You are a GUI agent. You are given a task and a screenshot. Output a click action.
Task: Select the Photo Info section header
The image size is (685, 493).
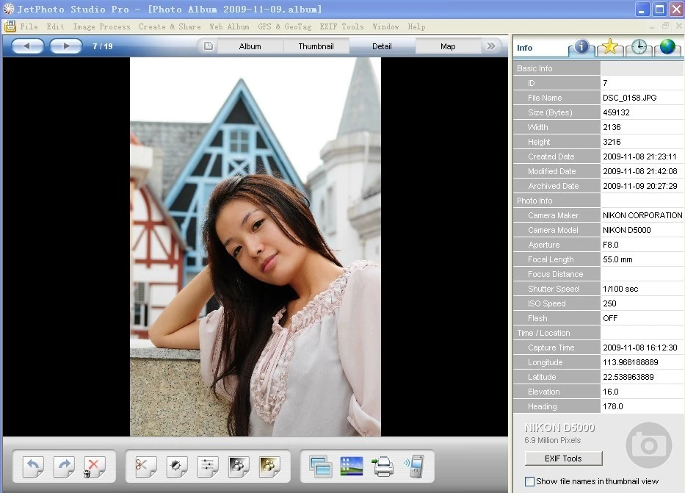(x=557, y=201)
